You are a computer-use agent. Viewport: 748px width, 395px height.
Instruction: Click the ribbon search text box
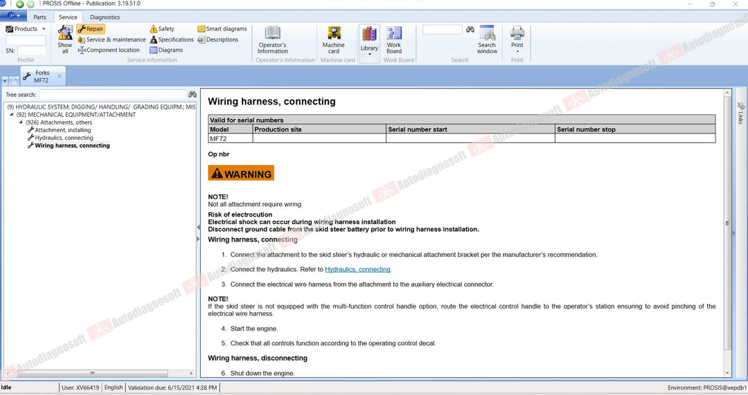point(442,30)
